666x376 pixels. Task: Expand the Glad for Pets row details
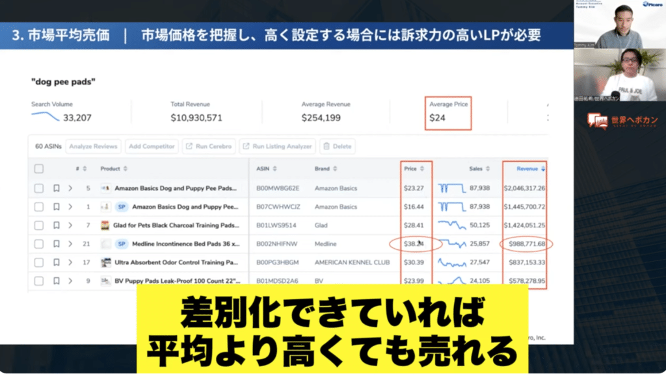70,225
